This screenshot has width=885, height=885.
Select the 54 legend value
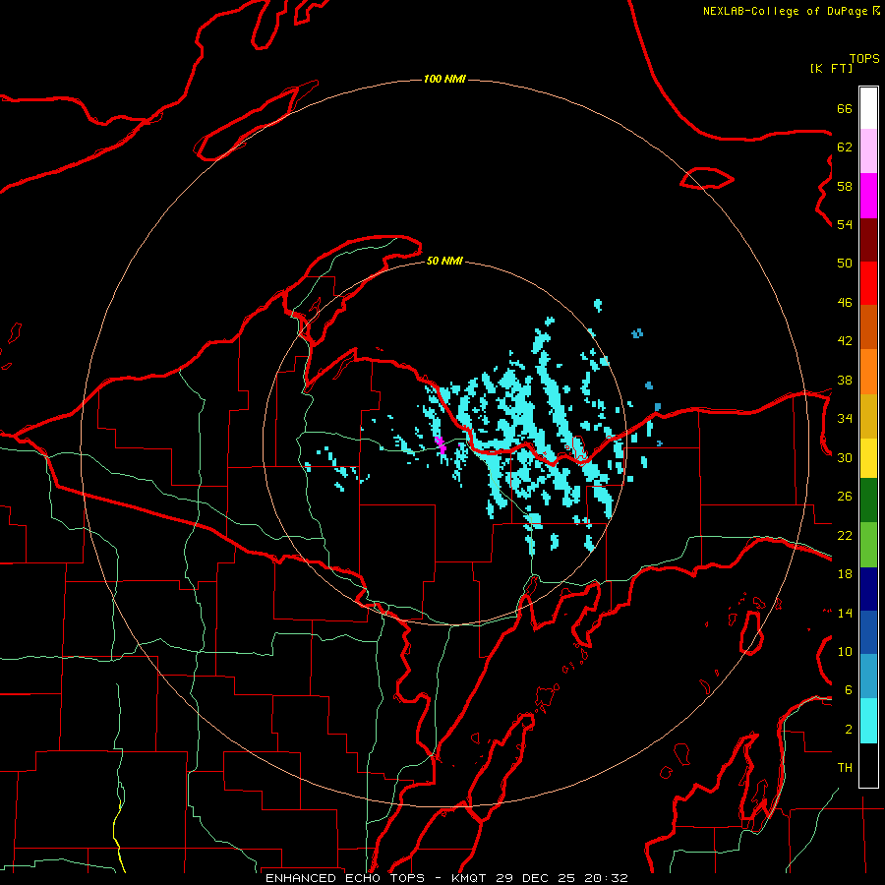pyautogui.click(x=845, y=224)
